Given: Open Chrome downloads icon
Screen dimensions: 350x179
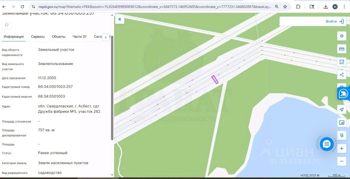Looking at the screenshot, I should [x=326, y=7].
